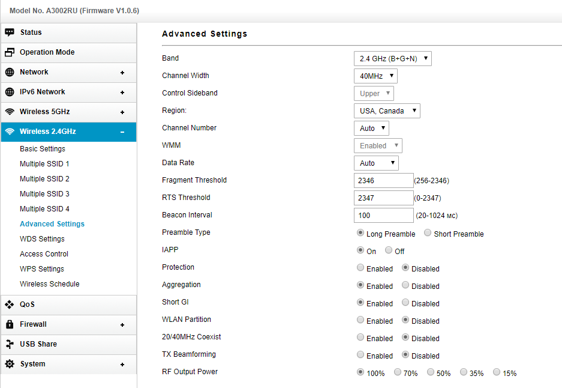Open the Region dropdown

387,111
